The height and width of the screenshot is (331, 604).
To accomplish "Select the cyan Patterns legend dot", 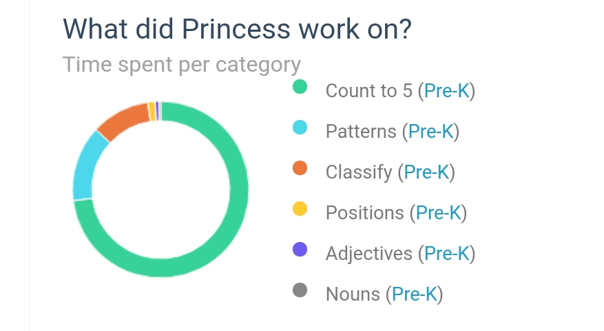I will coord(300,128).
